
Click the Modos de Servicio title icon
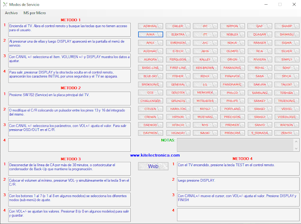[5, 4]
